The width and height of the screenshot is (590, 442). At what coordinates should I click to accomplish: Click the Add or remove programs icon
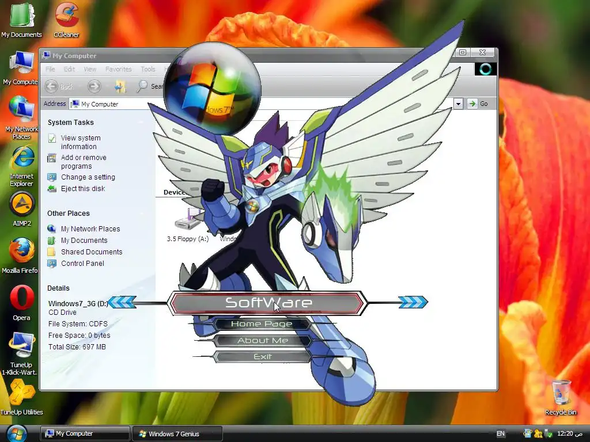tap(51, 158)
